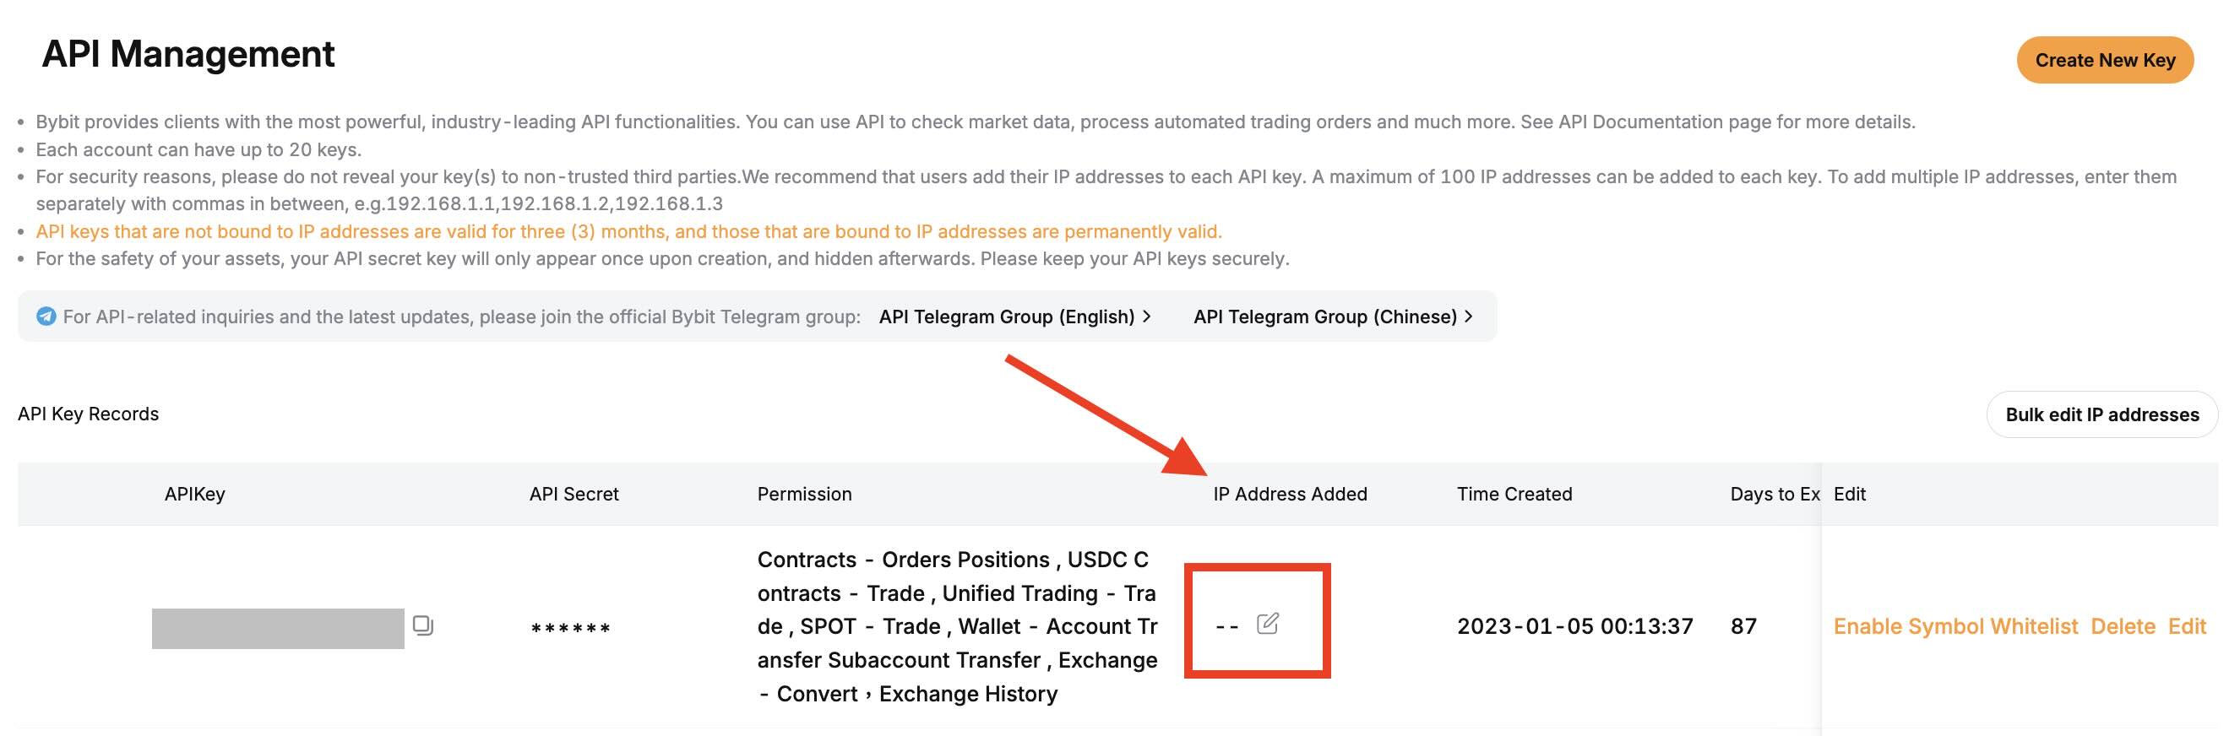Open API Telegram Group (English) link
2240x736 pixels.
tap(1006, 317)
